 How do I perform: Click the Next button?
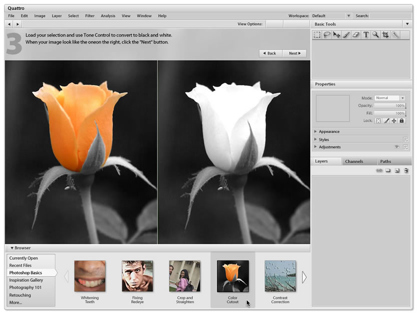[x=294, y=53]
